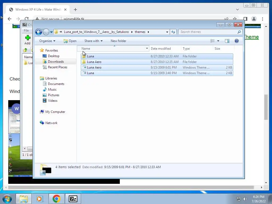Click Chrome back arrow button
The height and width of the screenshot is (204, 272).
click(x=10, y=19)
